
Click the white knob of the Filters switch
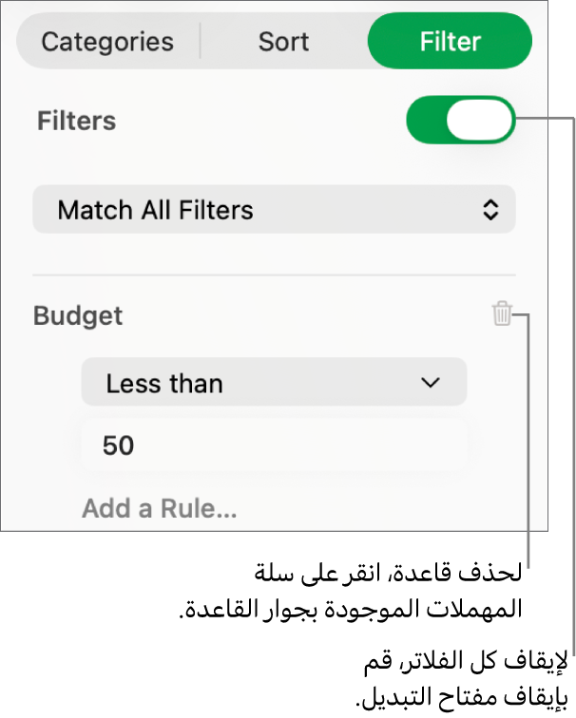(479, 122)
